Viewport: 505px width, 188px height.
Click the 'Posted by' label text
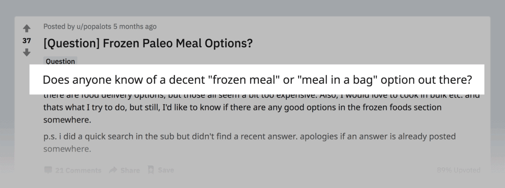pyautogui.click(x=59, y=27)
